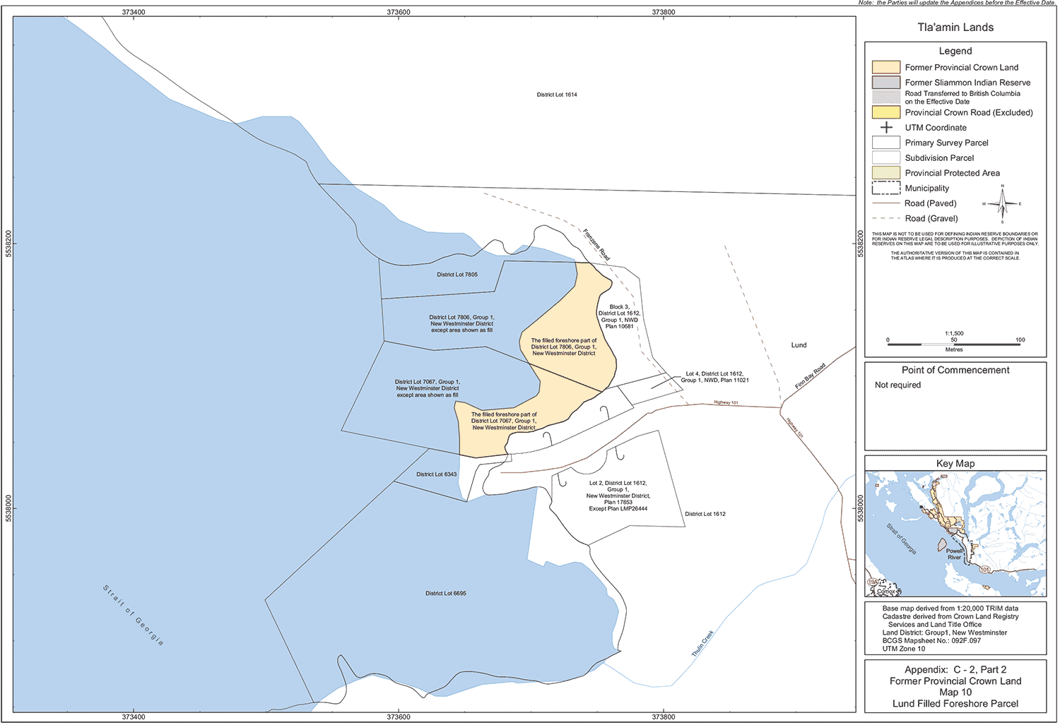The height and width of the screenshot is (725, 1060).
Task: Click the Key Map overview thumbnail
Action: pyautogui.click(x=955, y=534)
